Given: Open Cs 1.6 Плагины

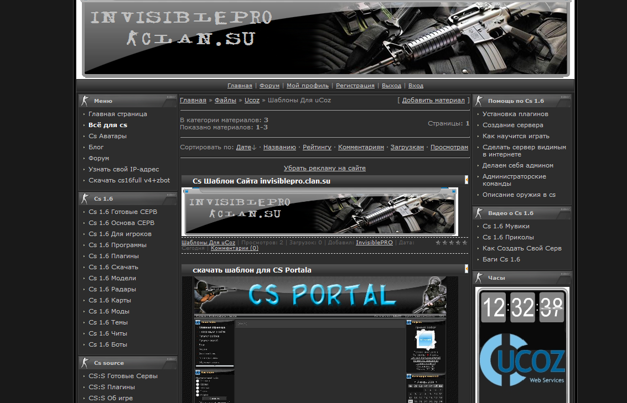Looking at the screenshot, I should [113, 256].
